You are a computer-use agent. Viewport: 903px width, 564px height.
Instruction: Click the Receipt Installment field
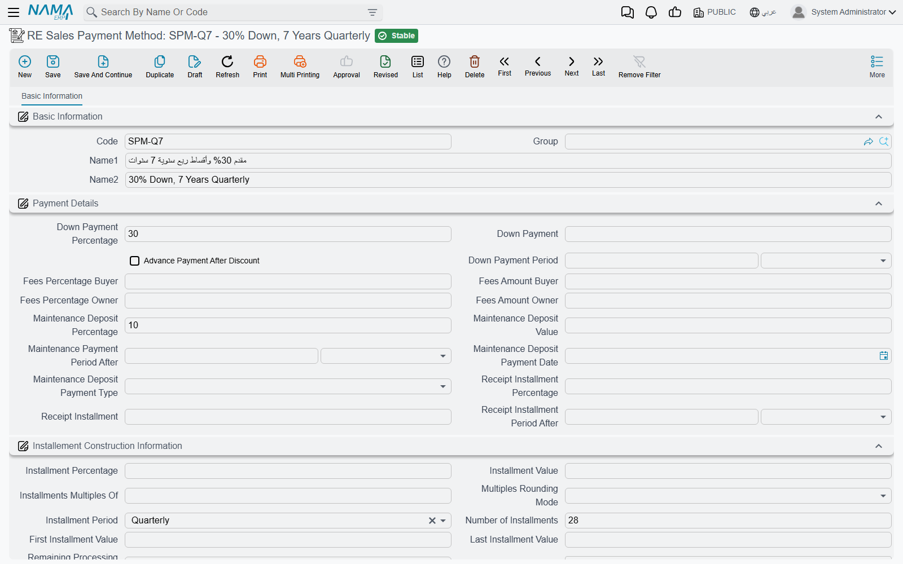click(288, 417)
